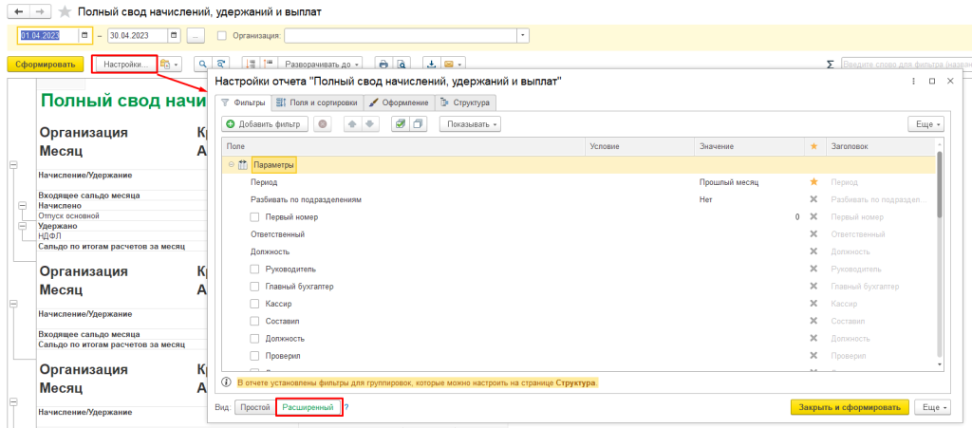Tick the Руководитель checkbox
972x428 pixels.
click(254, 269)
